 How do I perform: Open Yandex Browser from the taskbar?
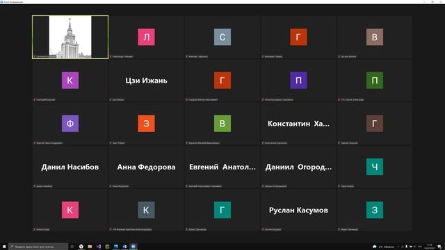tap(81, 247)
